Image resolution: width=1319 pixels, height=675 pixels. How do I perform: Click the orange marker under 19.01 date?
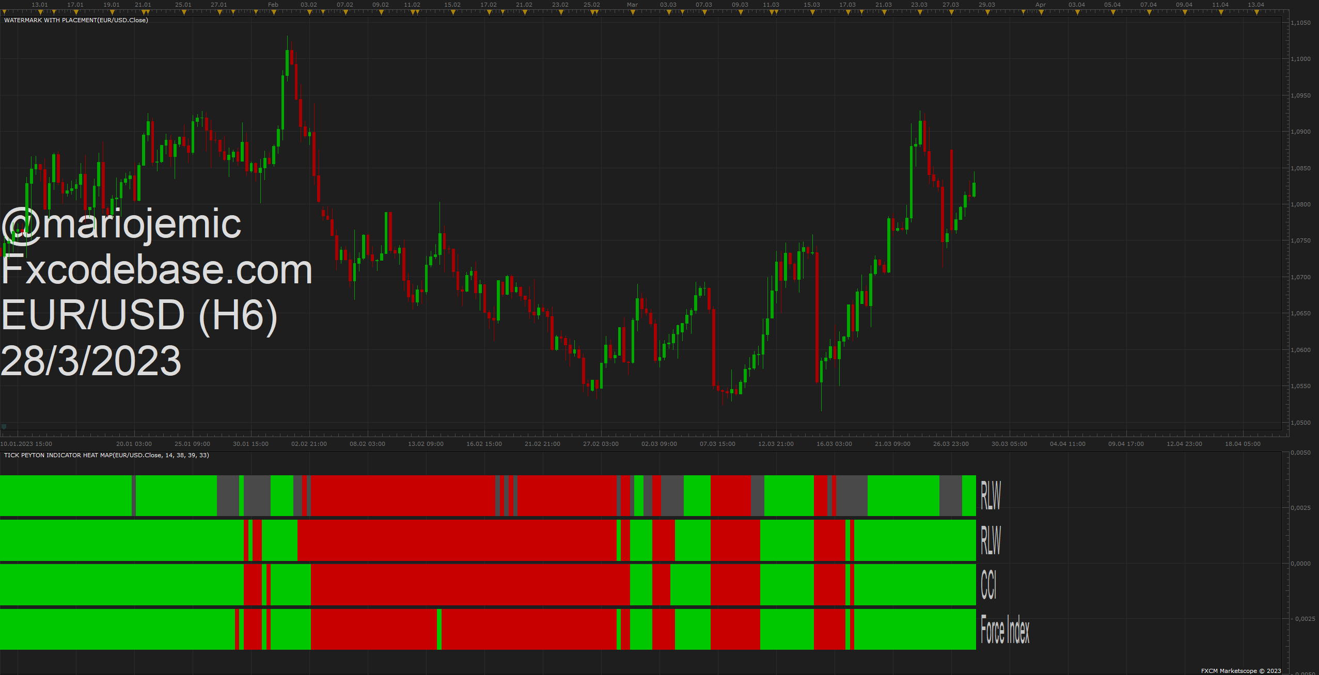(x=112, y=12)
